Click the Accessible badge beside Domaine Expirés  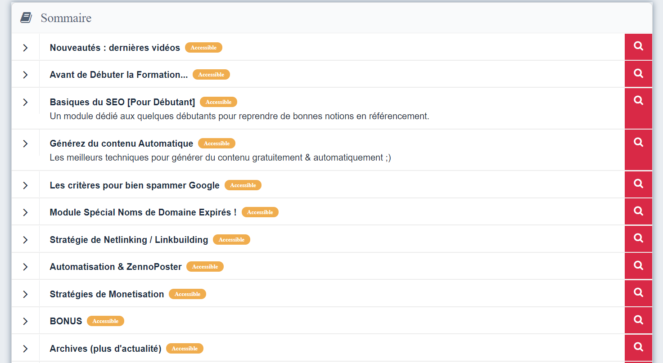tap(260, 212)
